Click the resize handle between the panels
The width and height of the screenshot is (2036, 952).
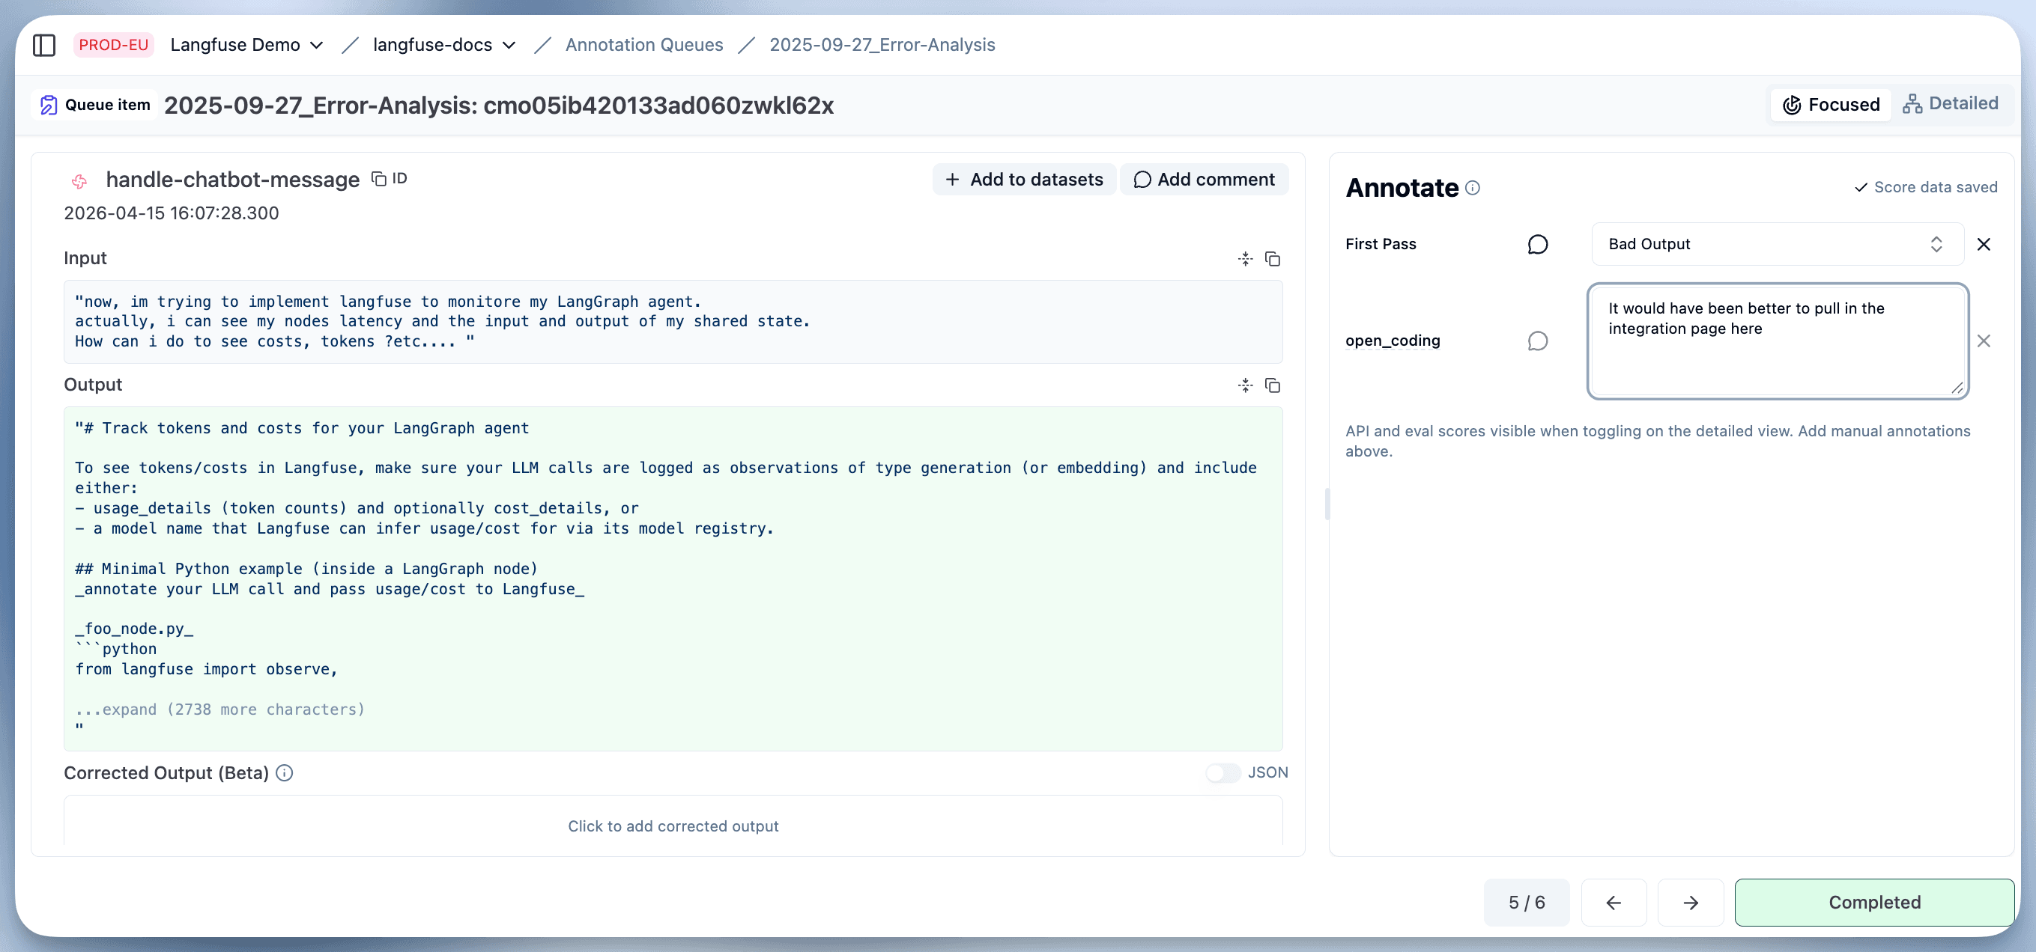point(1327,504)
